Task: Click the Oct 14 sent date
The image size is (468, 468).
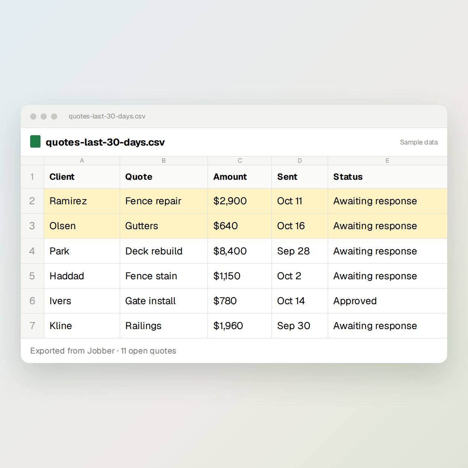Action: pyautogui.click(x=300, y=301)
